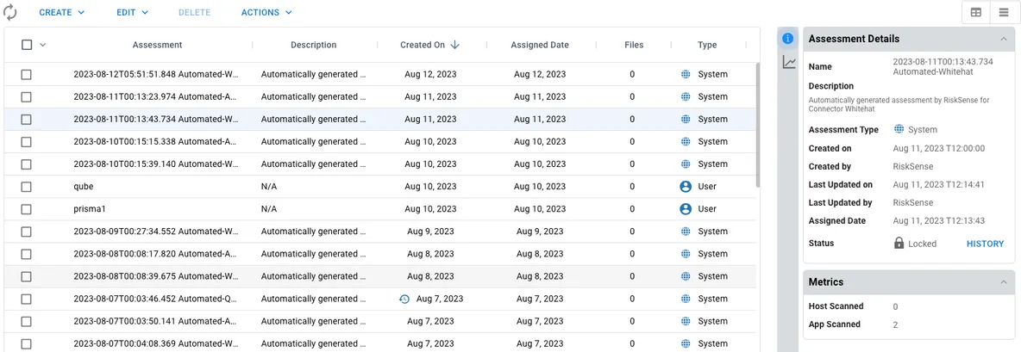Sort by Type column header

(x=707, y=45)
